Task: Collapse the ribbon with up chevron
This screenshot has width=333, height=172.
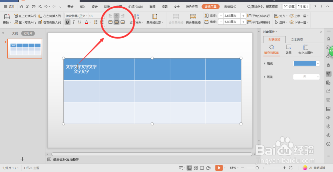Action: tap(327, 7)
